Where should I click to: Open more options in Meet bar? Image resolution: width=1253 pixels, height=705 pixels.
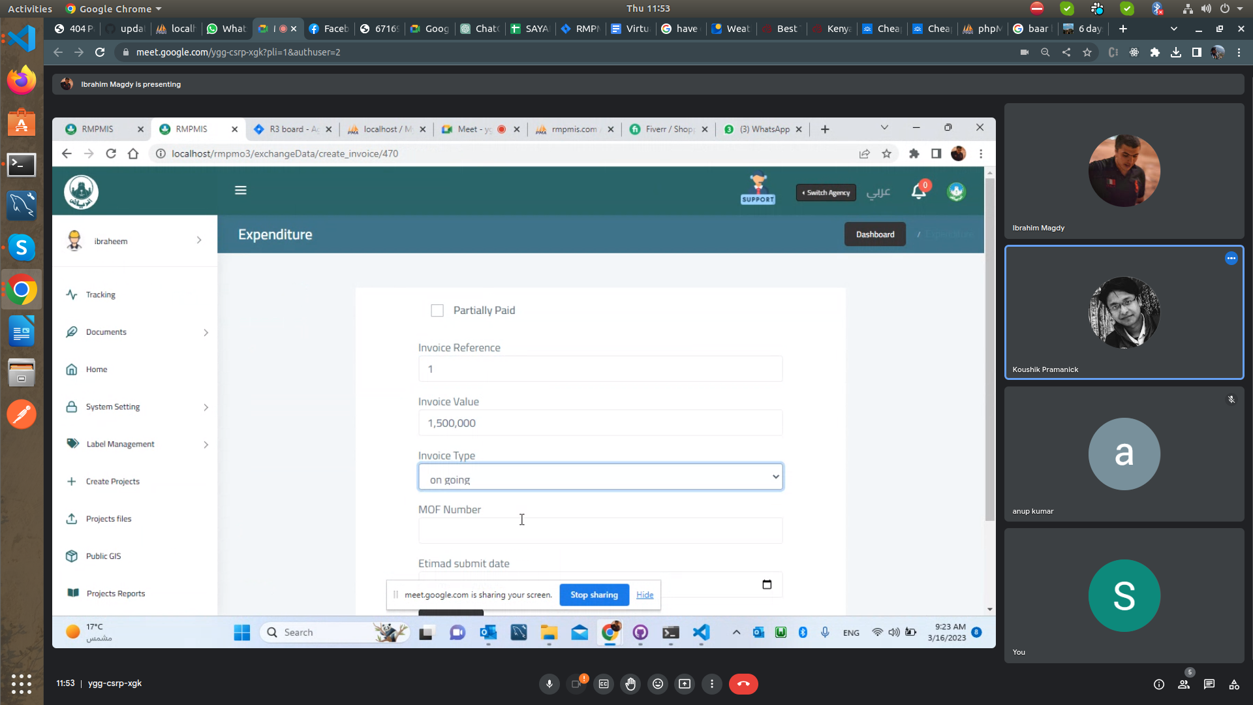(x=712, y=684)
